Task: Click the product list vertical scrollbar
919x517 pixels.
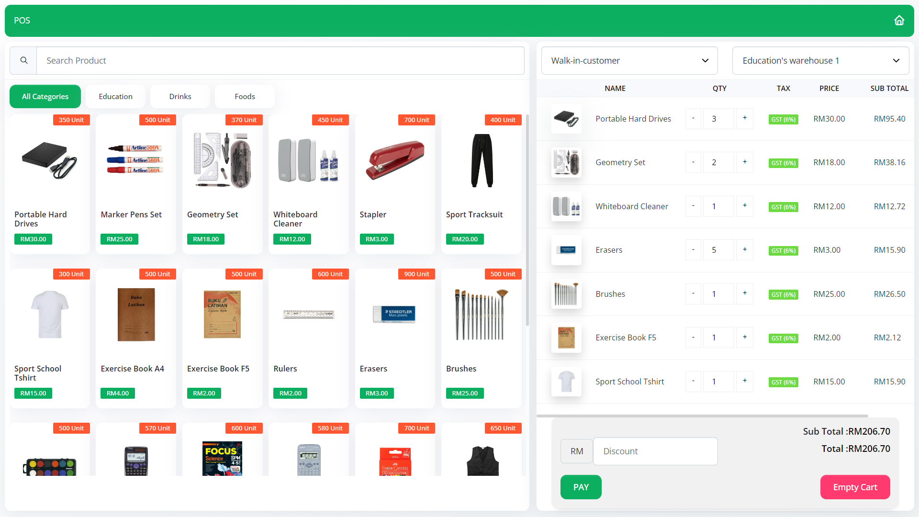Action: 527,220
